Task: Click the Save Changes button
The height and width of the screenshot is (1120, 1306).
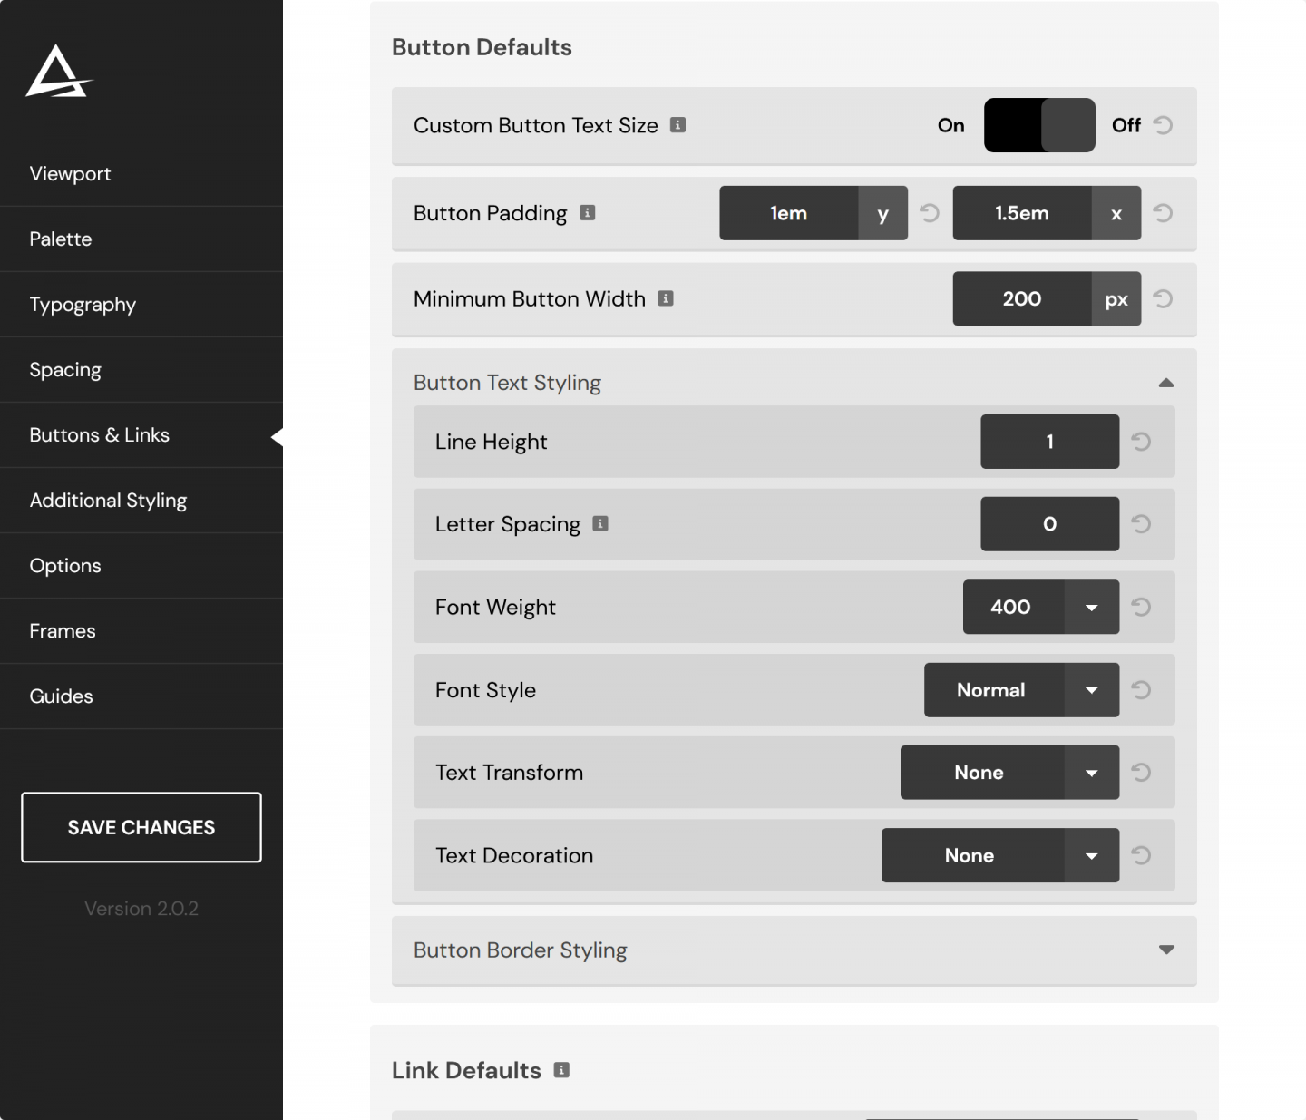Action: (x=141, y=827)
